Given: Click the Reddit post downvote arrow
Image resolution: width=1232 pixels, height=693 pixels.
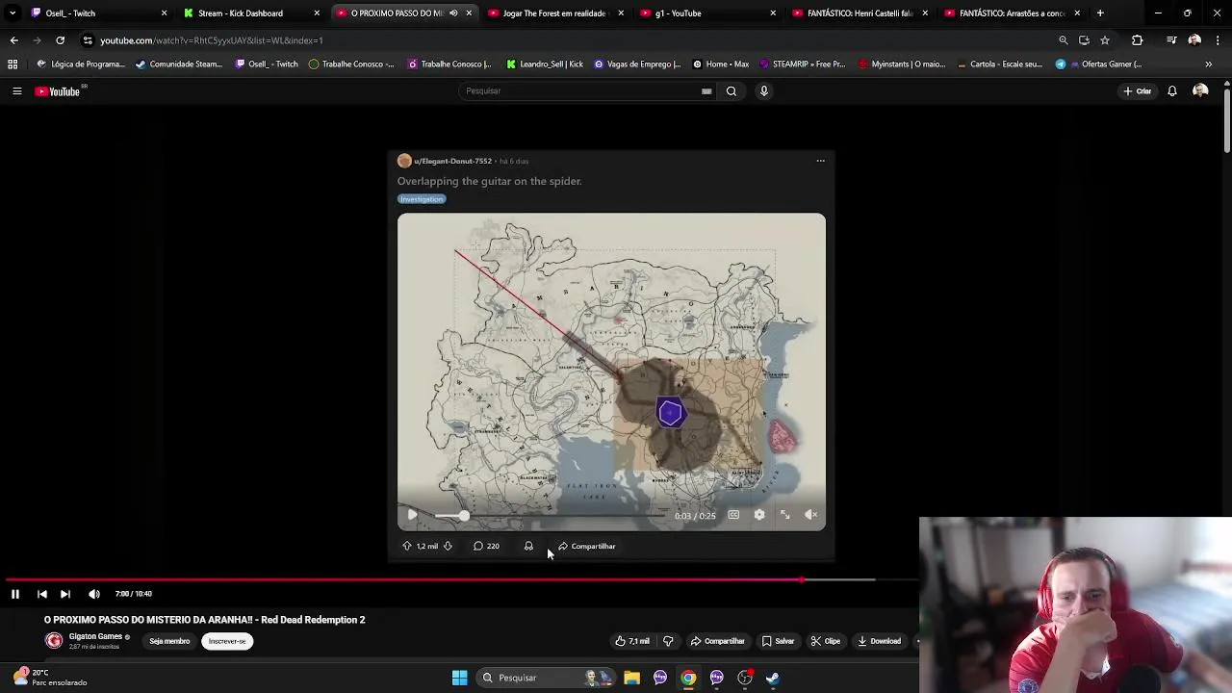Looking at the screenshot, I should pos(448,546).
